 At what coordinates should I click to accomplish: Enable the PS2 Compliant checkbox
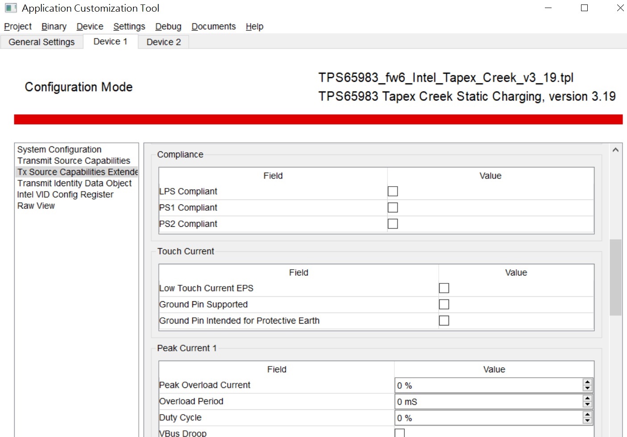click(393, 224)
